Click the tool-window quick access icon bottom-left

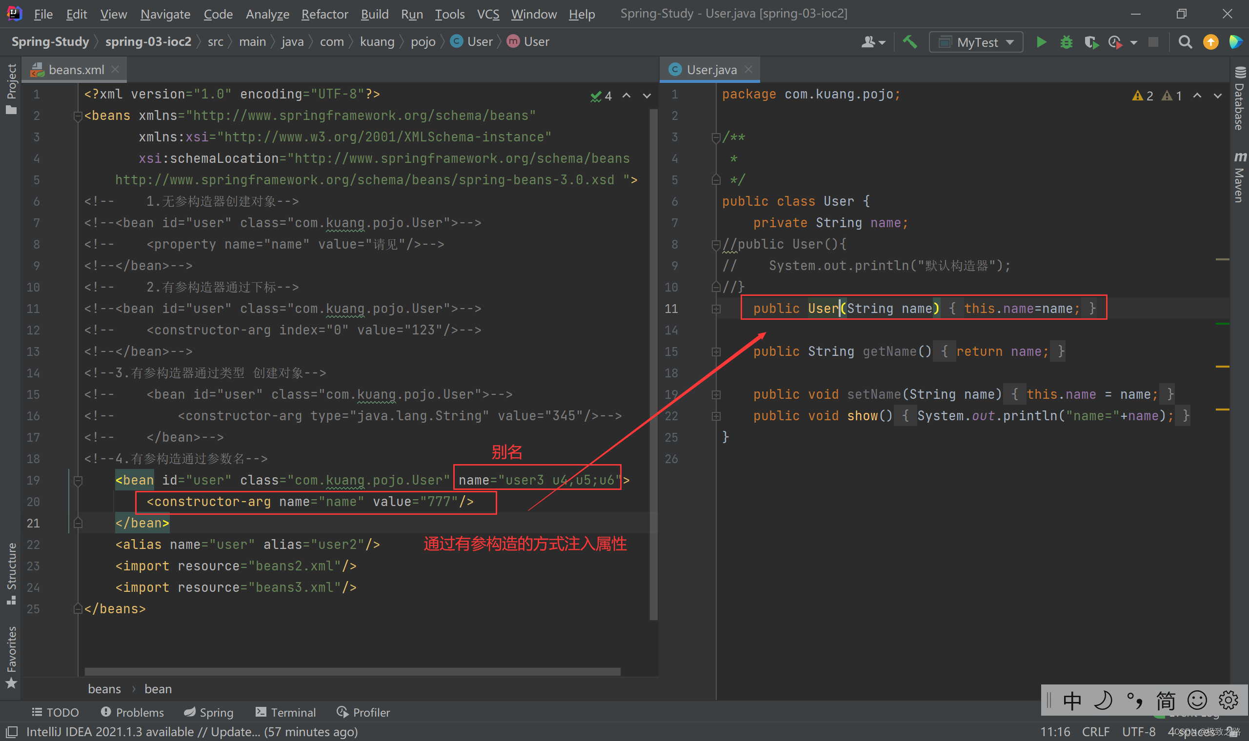(x=12, y=732)
